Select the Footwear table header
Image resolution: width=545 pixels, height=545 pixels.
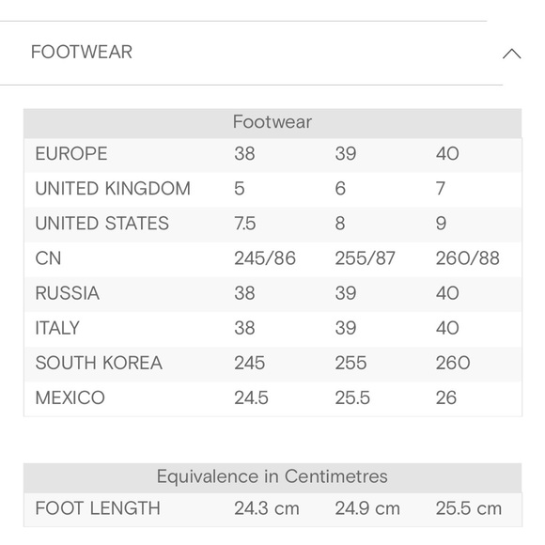[x=272, y=122]
